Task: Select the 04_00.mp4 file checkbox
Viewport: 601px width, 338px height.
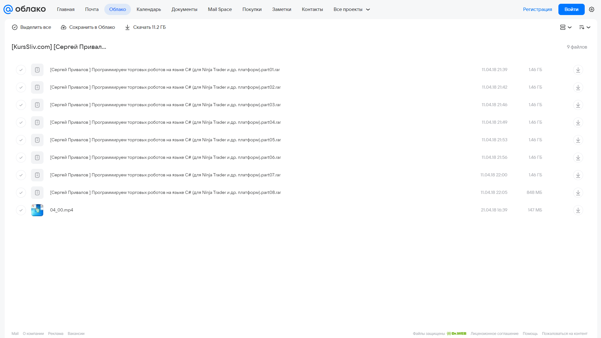Action: coord(21,210)
